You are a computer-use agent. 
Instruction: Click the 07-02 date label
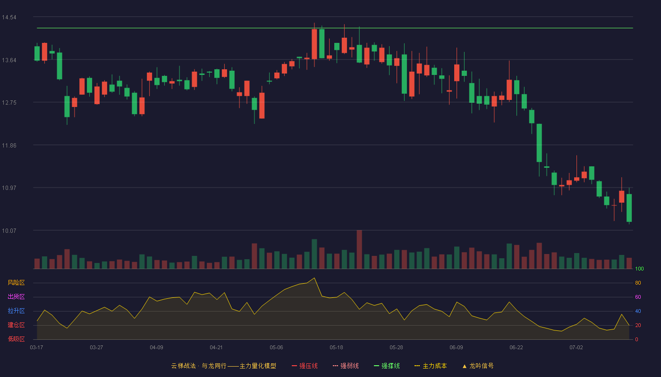click(x=576, y=347)
